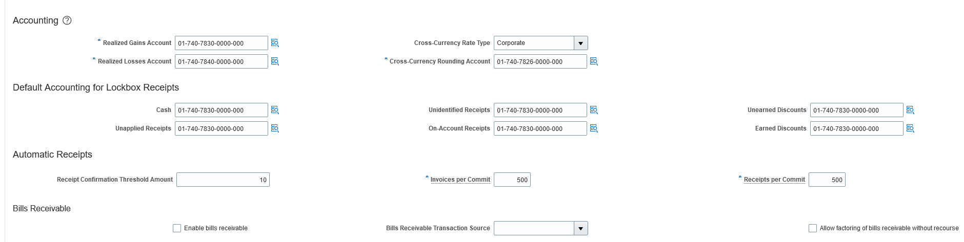Click search icon beside Realized Losses Account

coord(275,61)
